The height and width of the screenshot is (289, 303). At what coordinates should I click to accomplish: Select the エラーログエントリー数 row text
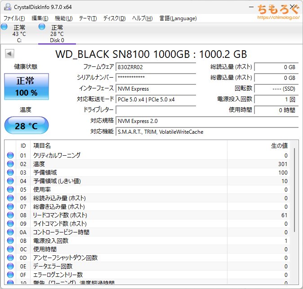click(58, 275)
